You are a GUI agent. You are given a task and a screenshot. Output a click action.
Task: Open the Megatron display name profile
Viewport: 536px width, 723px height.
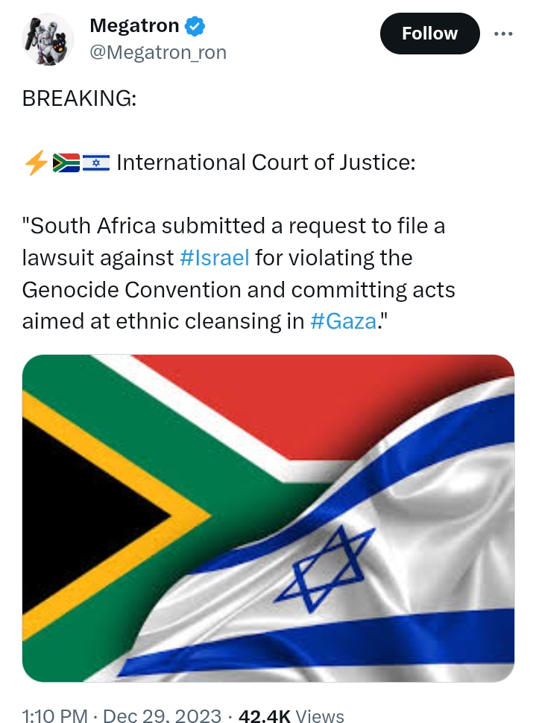click(x=134, y=26)
